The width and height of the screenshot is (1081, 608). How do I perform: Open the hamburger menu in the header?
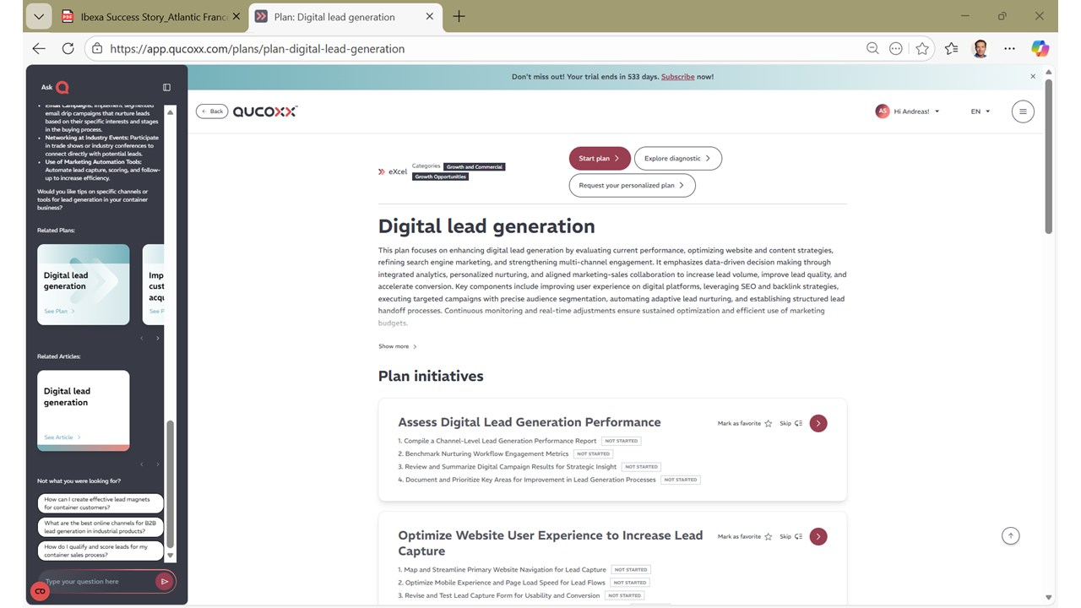(1022, 111)
